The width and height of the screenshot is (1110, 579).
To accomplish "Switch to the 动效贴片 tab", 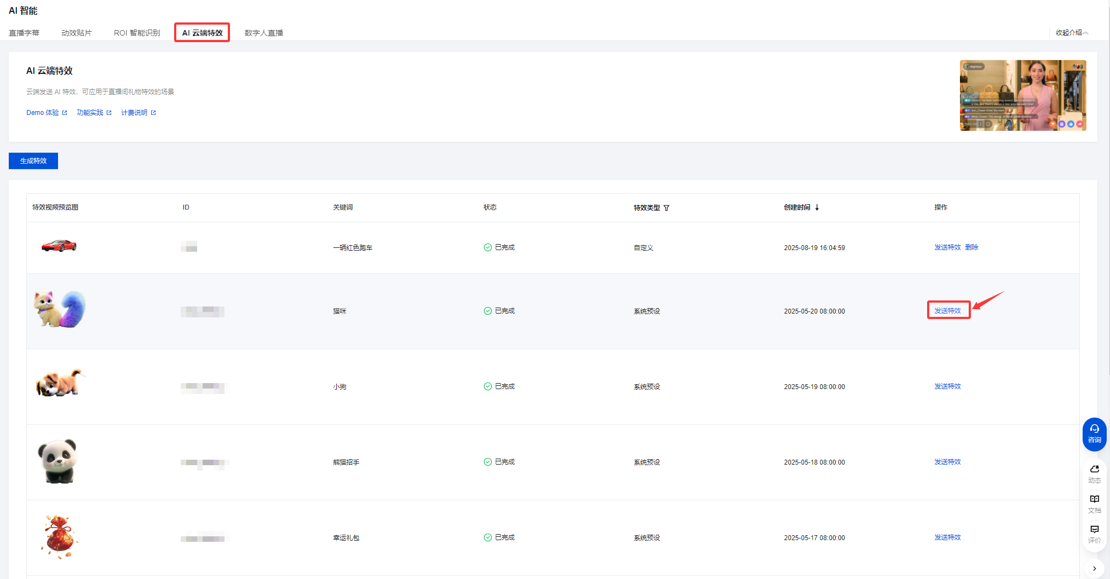I will (x=77, y=33).
